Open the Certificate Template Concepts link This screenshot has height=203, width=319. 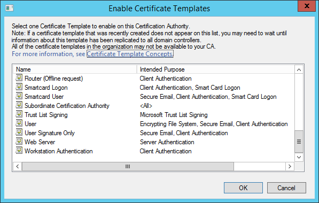pos(130,54)
